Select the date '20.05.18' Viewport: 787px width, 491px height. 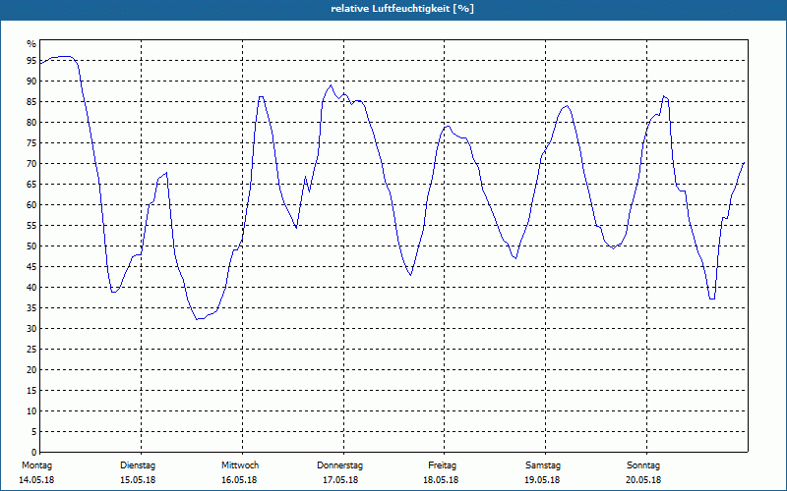(x=643, y=480)
